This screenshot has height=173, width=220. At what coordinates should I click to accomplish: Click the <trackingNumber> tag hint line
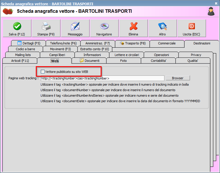click(x=114, y=84)
